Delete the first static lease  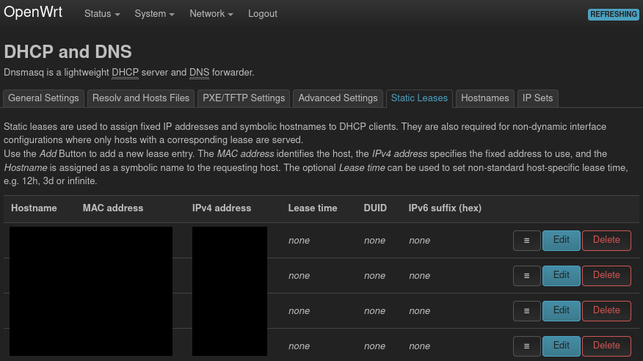pyautogui.click(x=606, y=241)
